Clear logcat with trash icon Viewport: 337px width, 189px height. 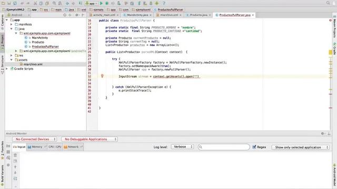click(15, 155)
